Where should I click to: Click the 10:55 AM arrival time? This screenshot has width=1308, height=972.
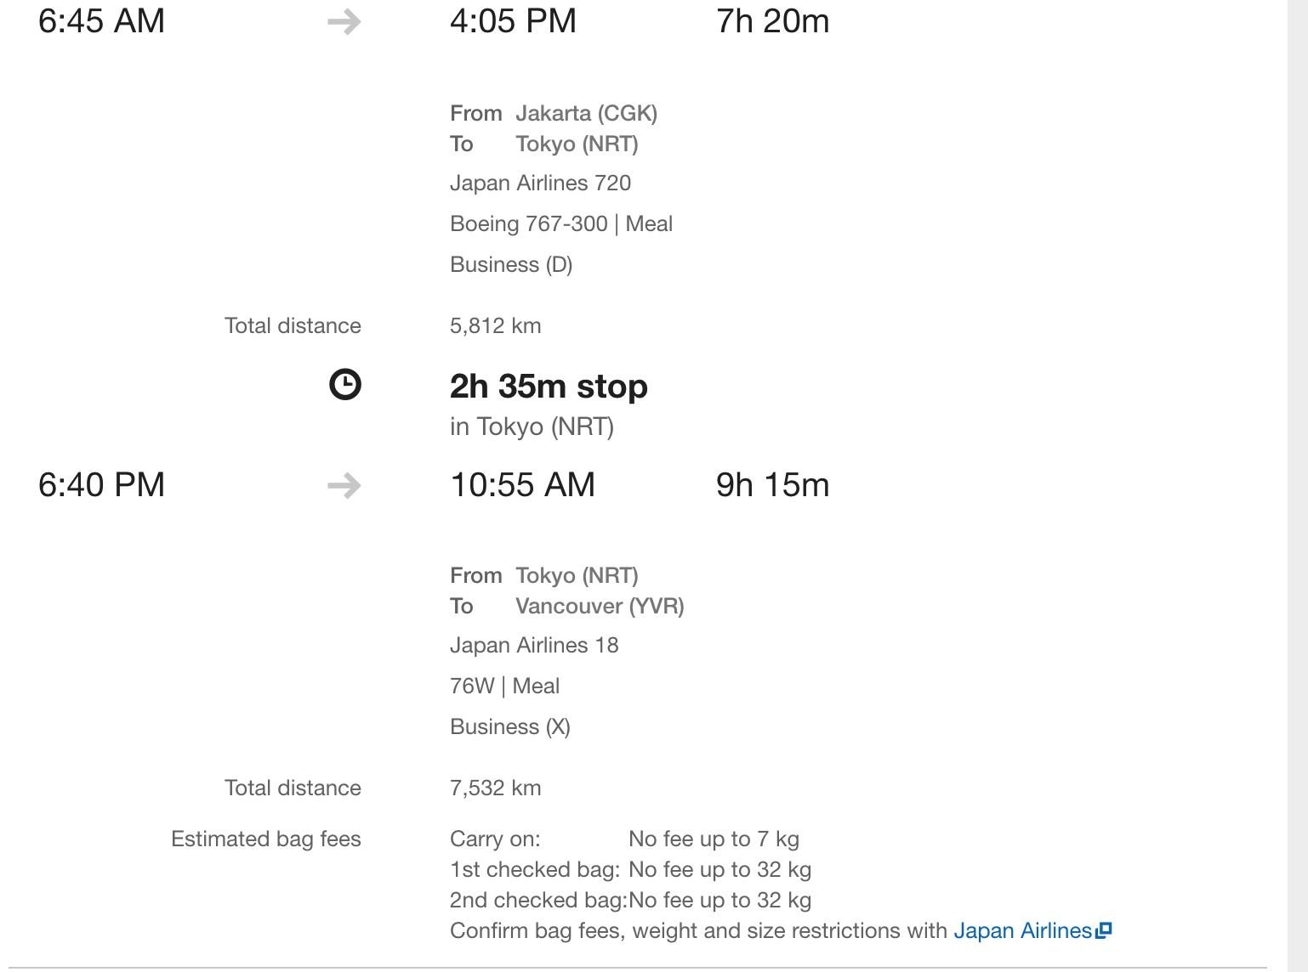pos(522,486)
